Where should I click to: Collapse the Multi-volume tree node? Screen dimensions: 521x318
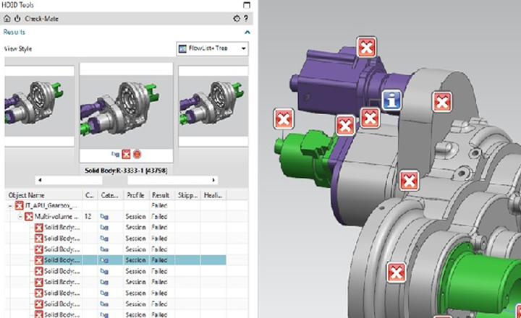(x=20, y=217)
